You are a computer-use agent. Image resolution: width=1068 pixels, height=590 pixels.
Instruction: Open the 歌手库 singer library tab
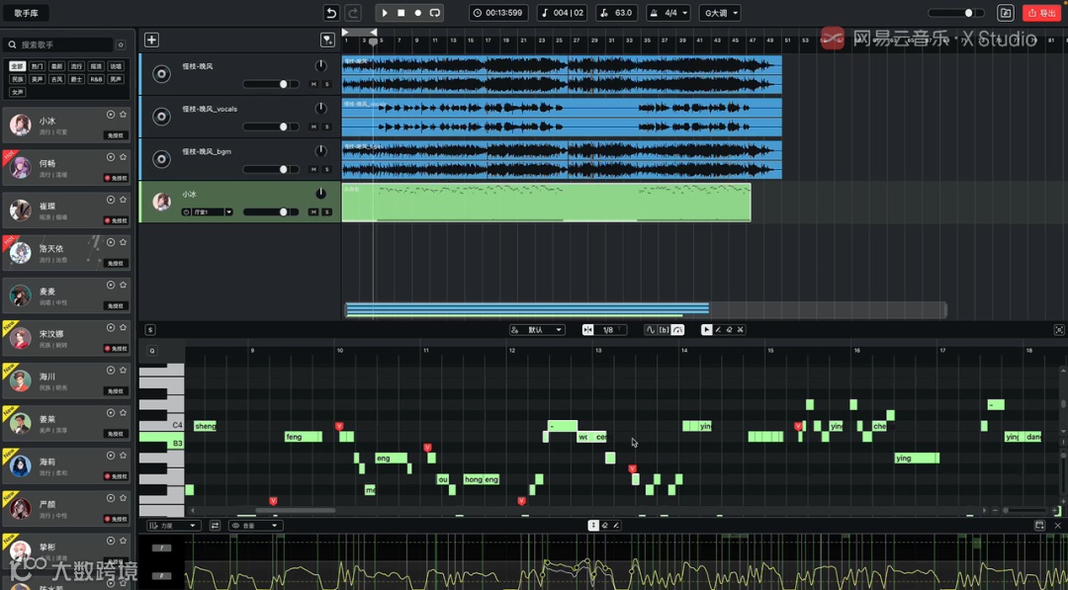(x=26, y=13)
